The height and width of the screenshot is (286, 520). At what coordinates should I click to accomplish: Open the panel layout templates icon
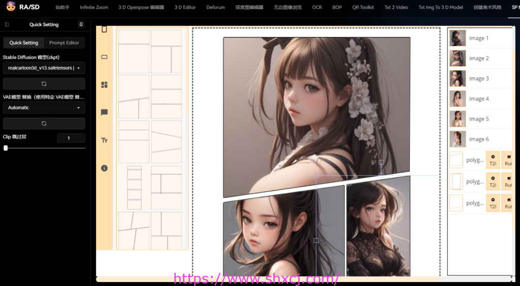pos(104,85)
